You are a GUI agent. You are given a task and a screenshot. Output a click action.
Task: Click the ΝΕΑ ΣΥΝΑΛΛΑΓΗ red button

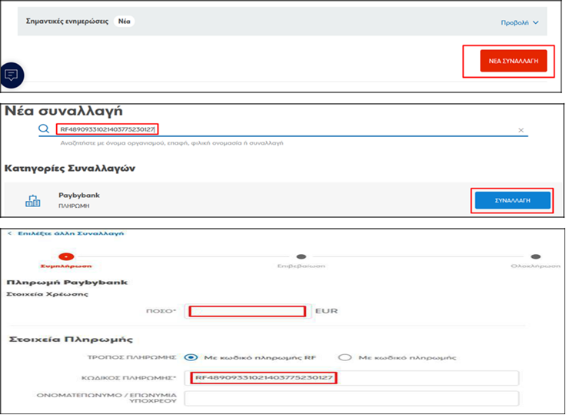(x=513, y=61)
